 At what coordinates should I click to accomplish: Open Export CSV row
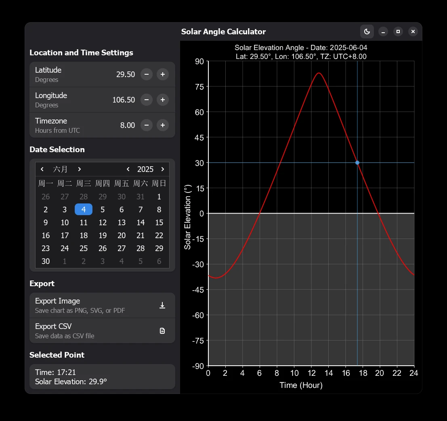tap(102, 331)
